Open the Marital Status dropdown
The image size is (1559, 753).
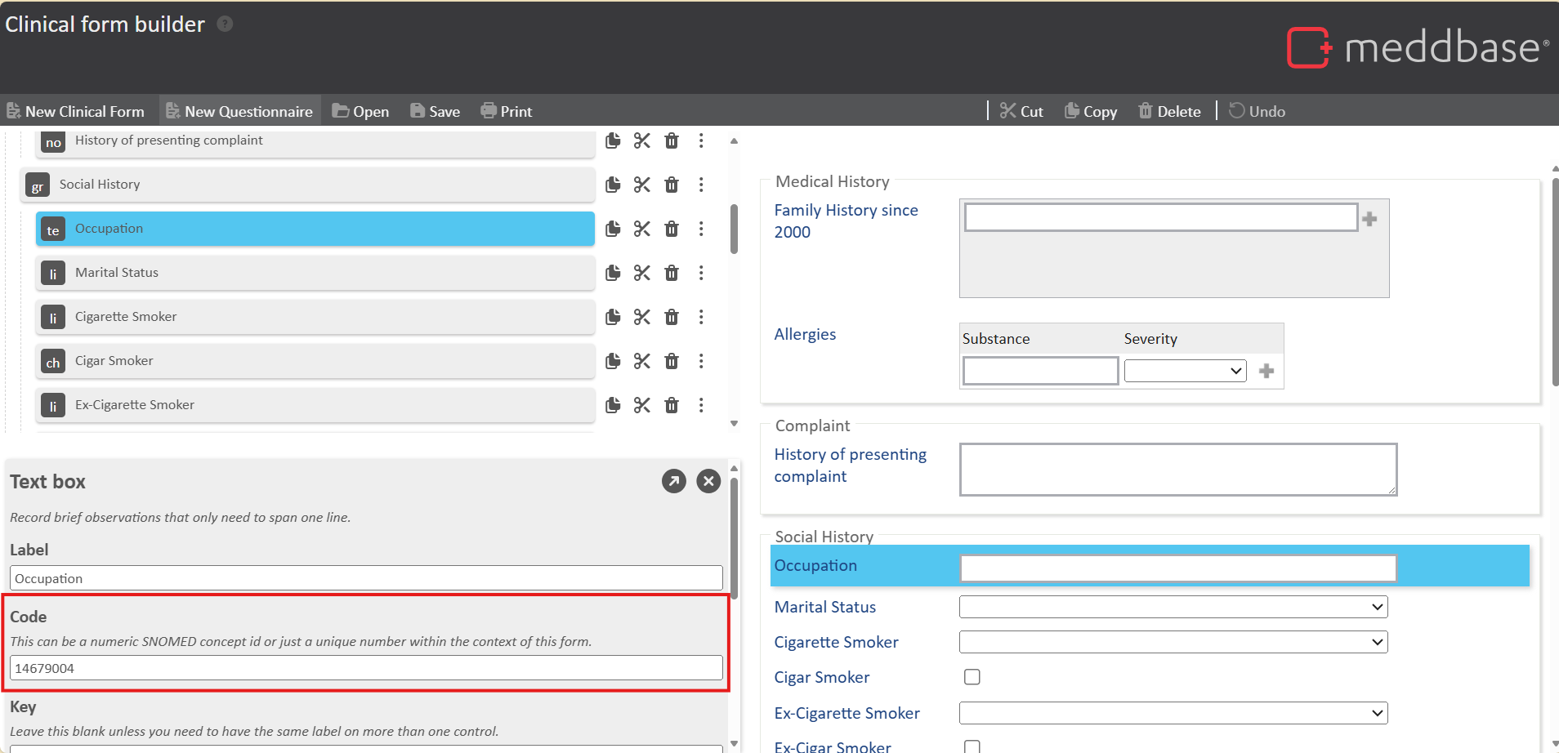pyautogui.click(x=1173, y=607)
